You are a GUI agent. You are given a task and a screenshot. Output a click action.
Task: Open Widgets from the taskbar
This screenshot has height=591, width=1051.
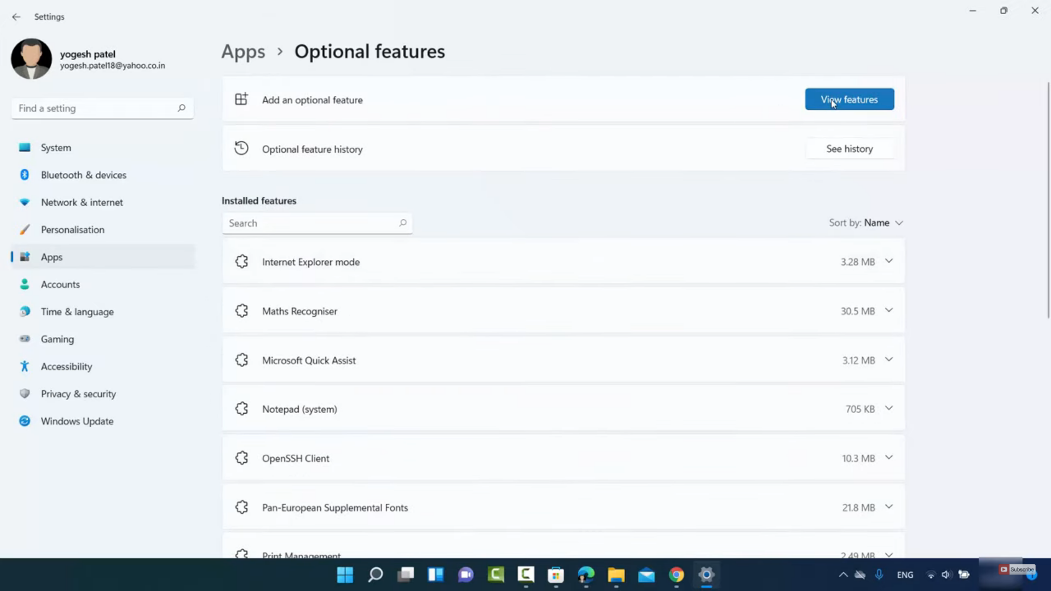coord(436,575)
